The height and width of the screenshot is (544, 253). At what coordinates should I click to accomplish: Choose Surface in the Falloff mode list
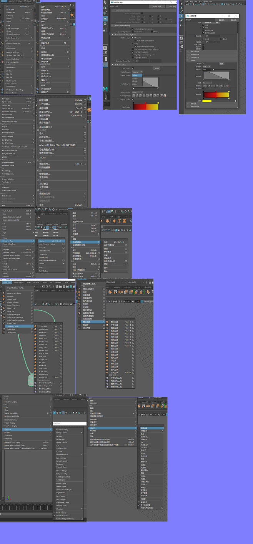pyautogui.click(x=135, y=78)
